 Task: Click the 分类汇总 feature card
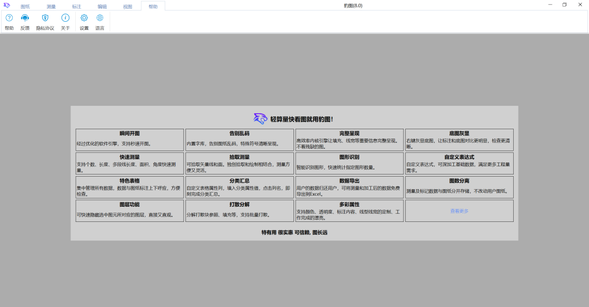pos(239,187)
